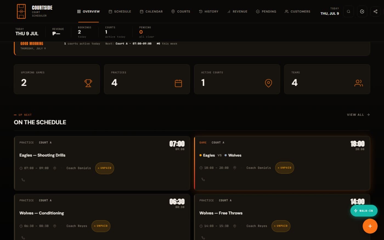Screen dimensions: 384x240
Task: Open search with the magnifier icon
Action: [348, 12]
